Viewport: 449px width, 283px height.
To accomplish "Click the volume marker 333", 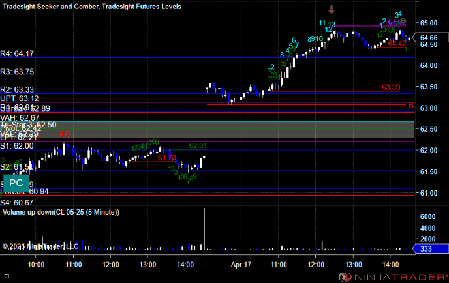I will (431, 249).
